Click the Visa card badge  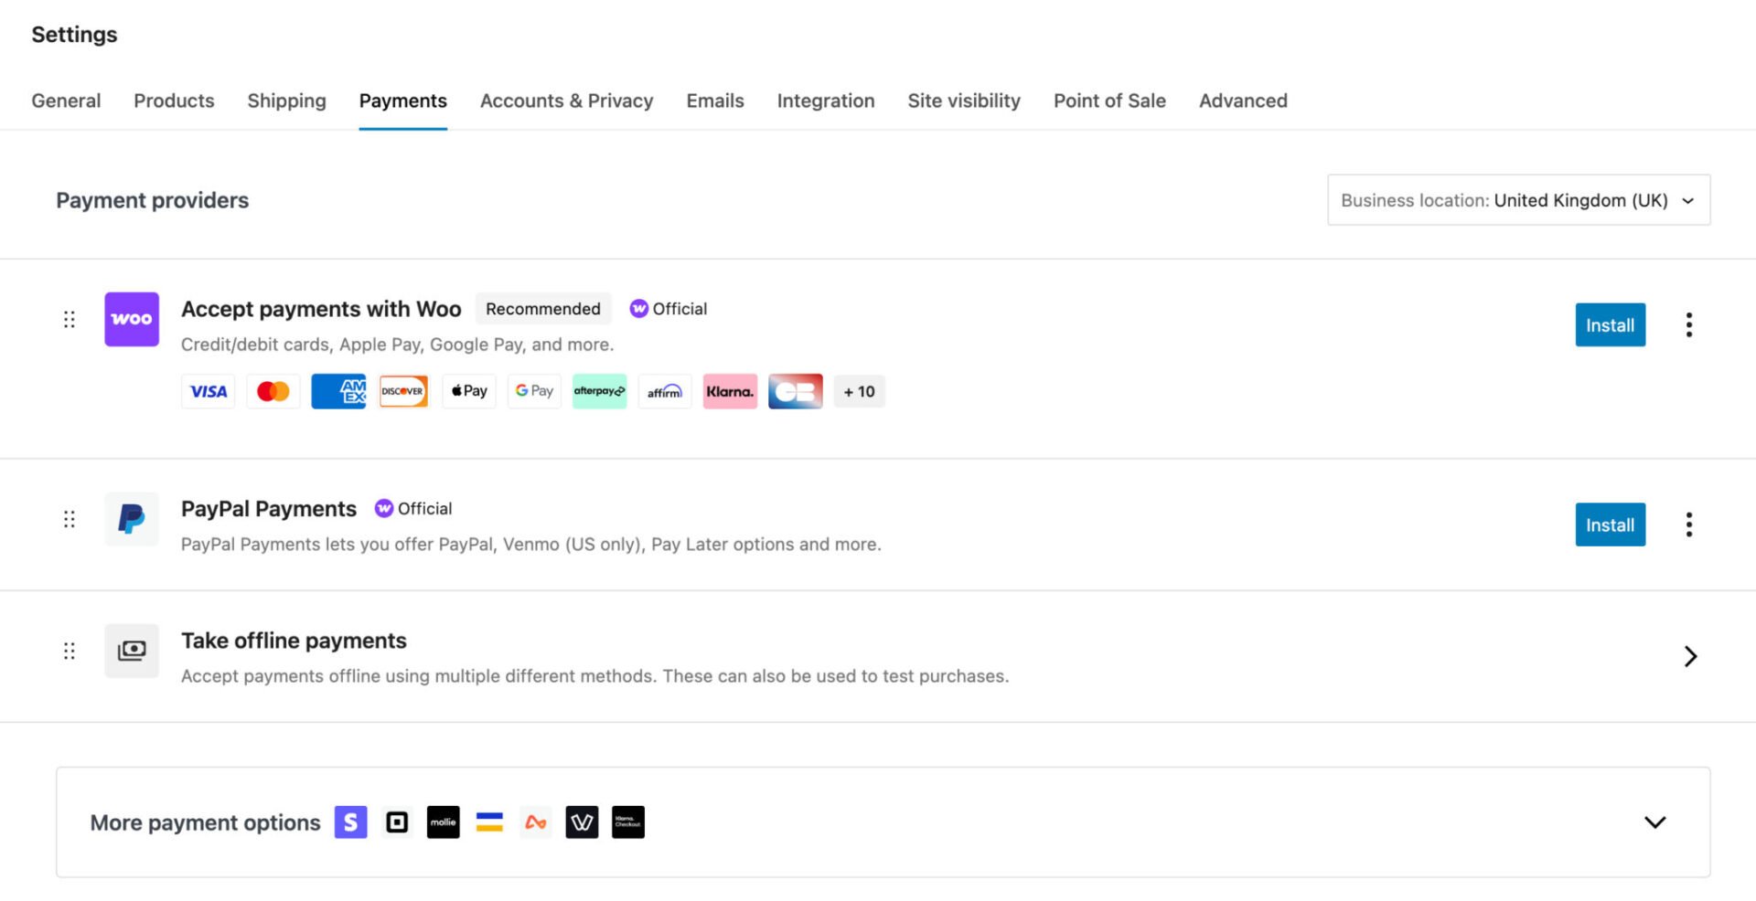(208, 391)
